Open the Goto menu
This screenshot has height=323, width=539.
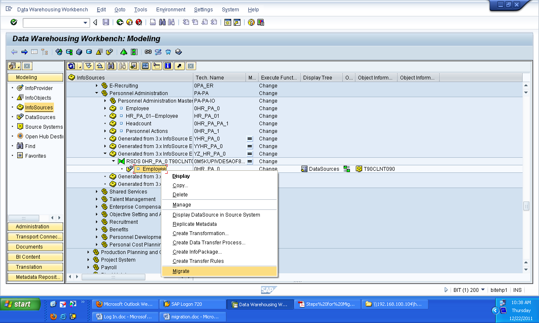tap(120, 10)
